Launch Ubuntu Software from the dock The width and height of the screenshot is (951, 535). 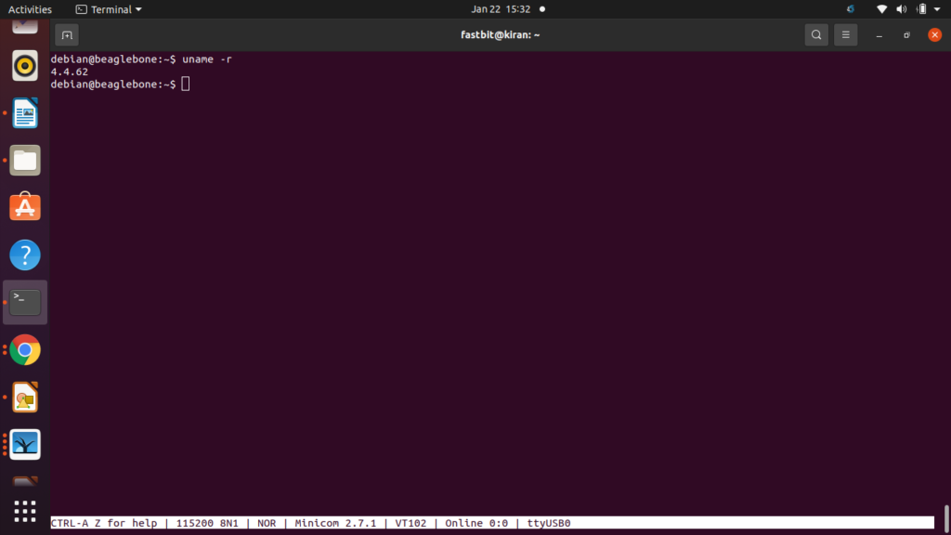pyautogui.click(x=24, y=207)
